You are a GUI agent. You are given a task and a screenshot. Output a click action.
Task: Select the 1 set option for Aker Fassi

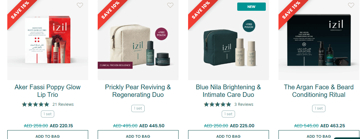pos(48,114)
